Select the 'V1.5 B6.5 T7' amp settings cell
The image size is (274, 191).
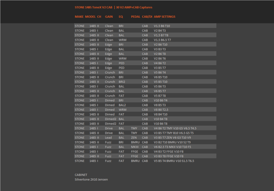(162, 40)
